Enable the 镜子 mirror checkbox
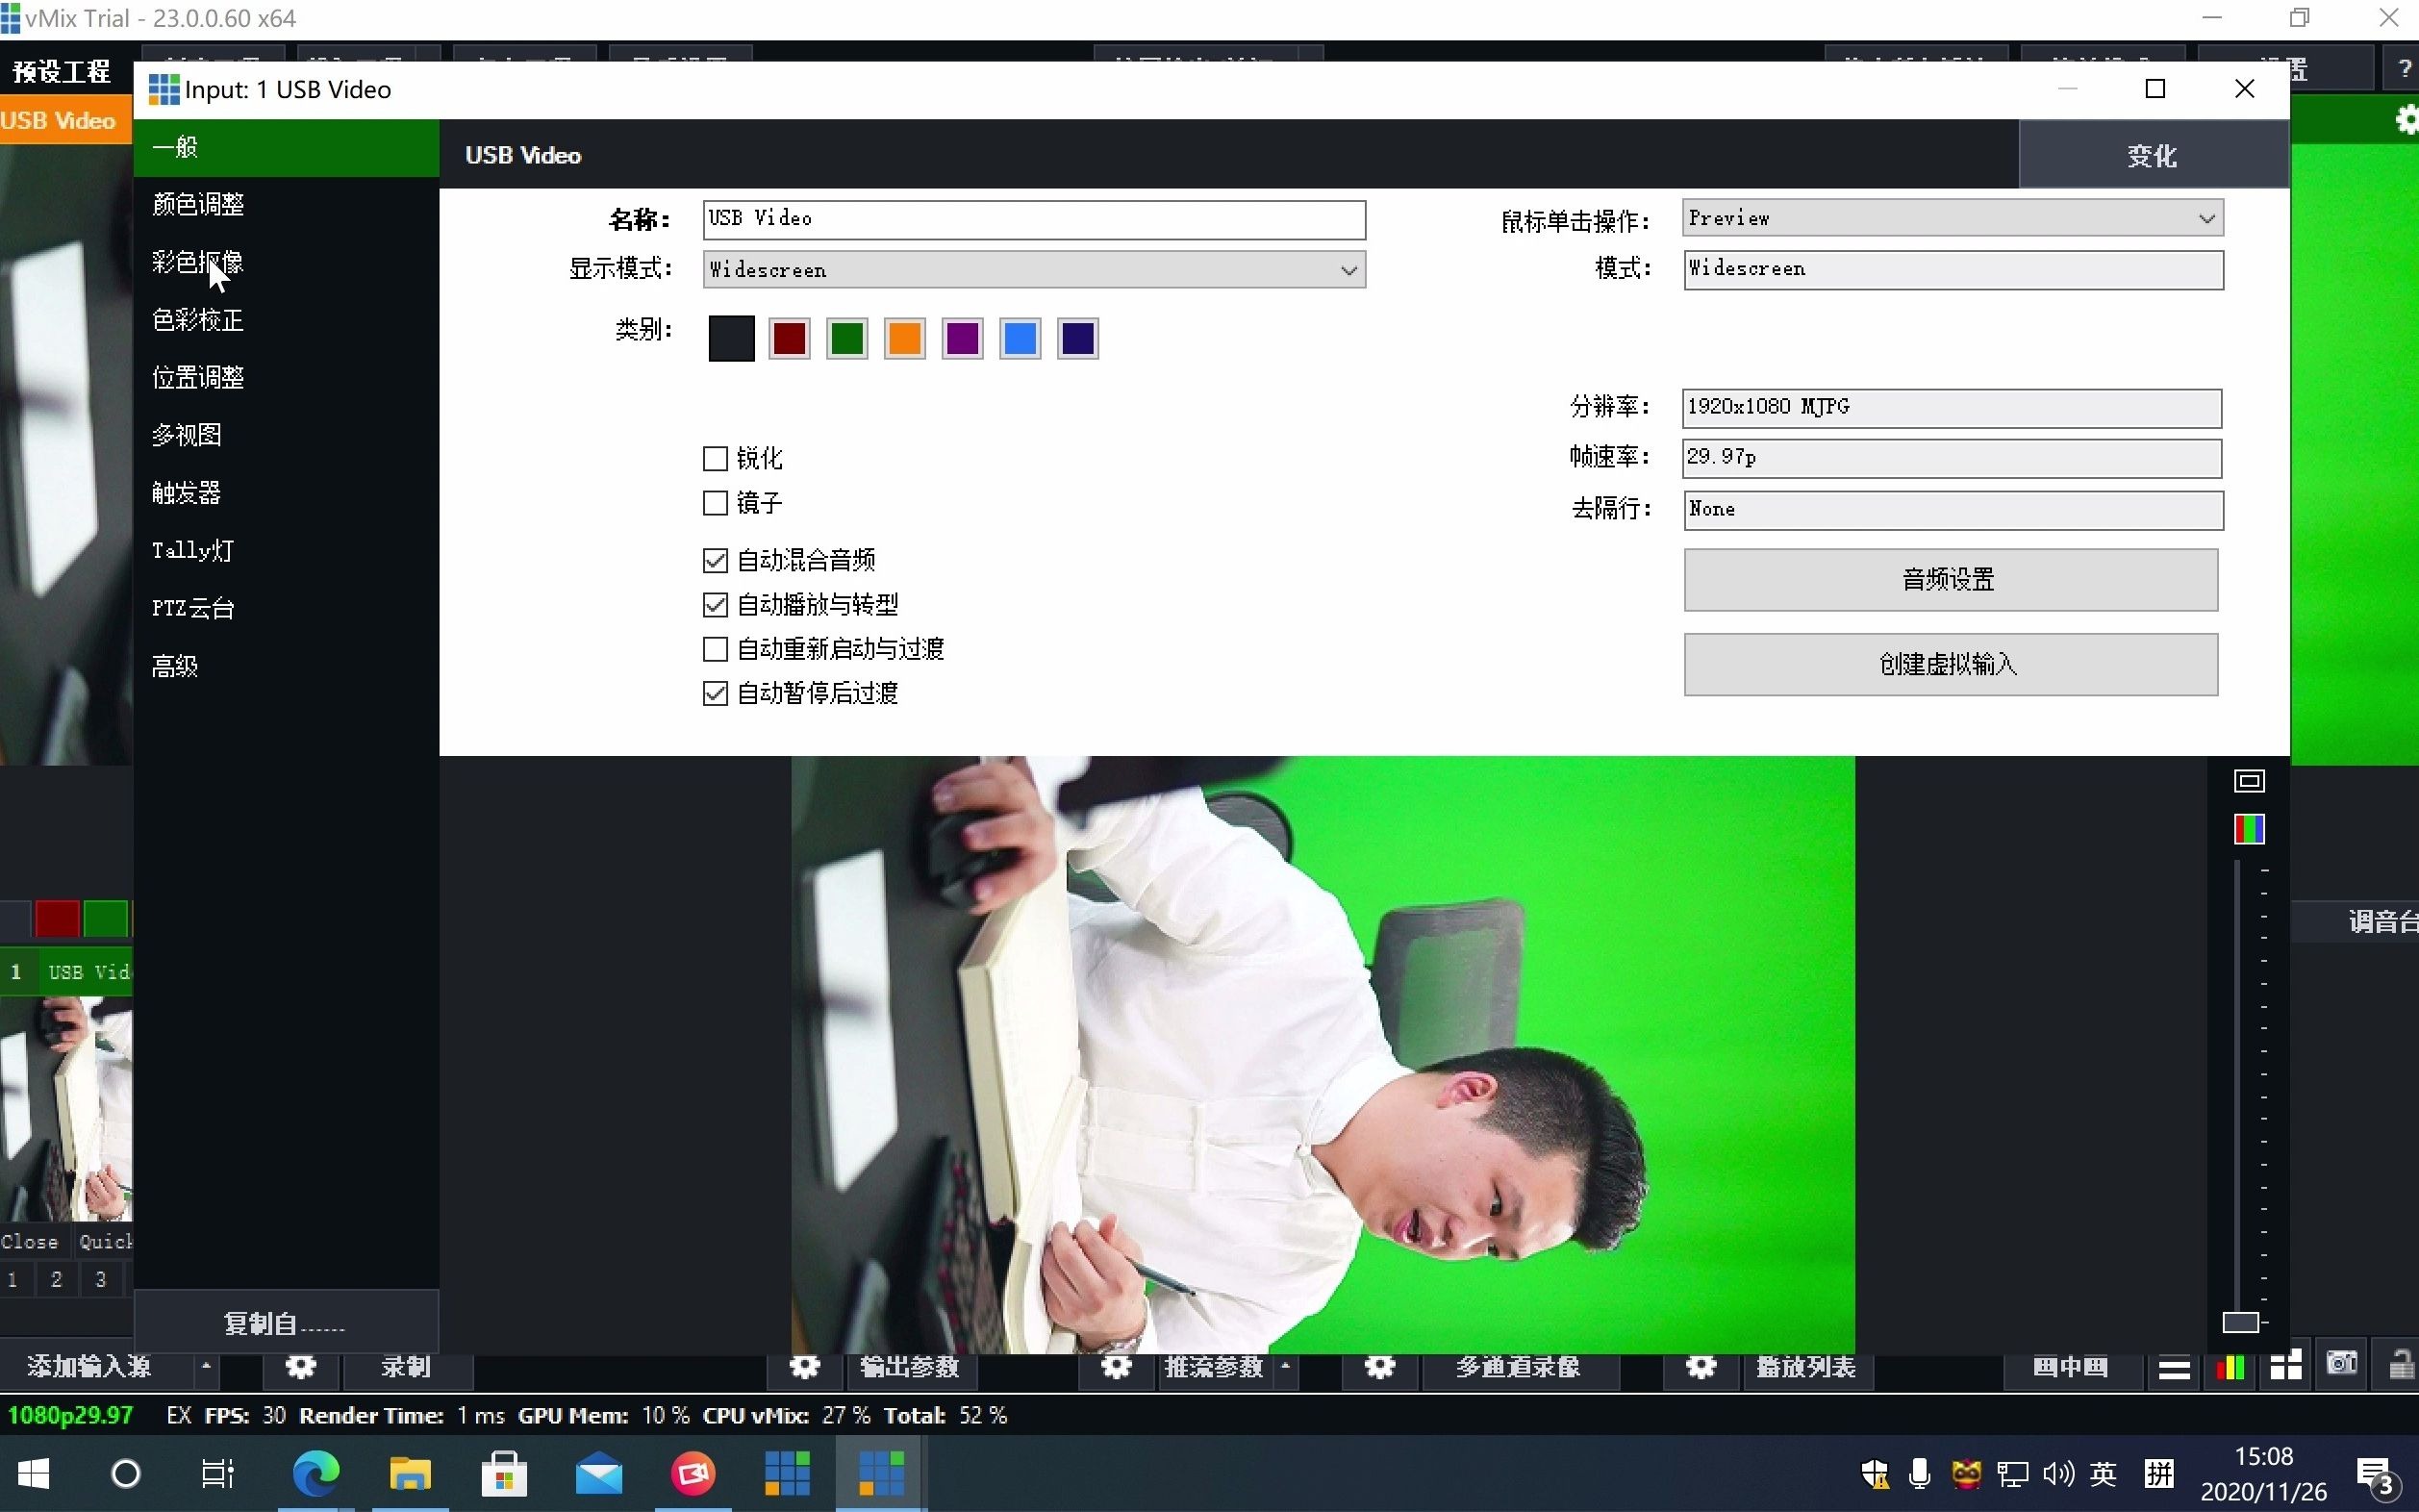The image size is (2419, 1512). coord(714,503)
